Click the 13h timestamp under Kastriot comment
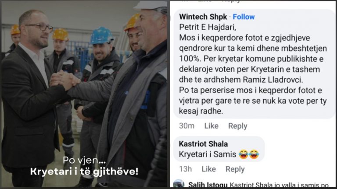This screenshot has height=189, width=337. click(x=186, y=169)
